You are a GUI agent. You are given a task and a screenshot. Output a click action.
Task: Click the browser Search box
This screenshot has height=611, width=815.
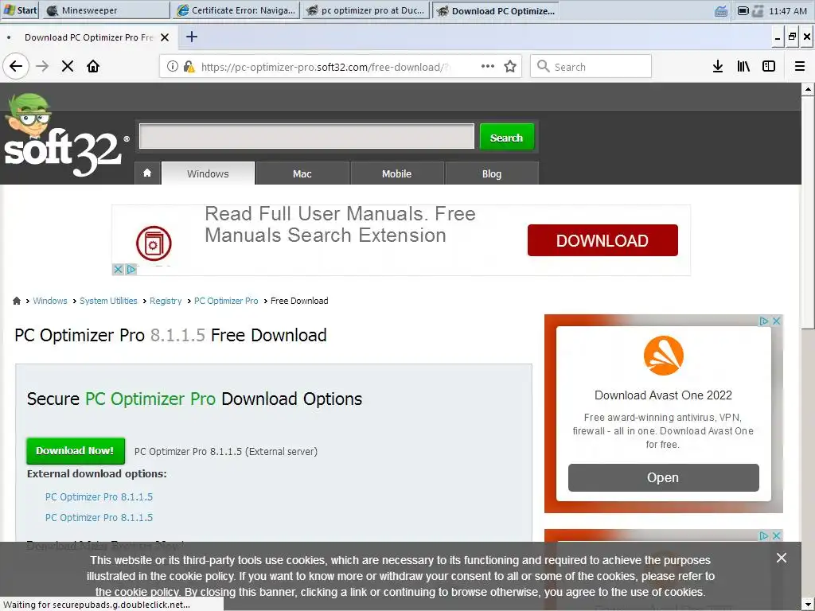pyautogui.click(x=591, y=67)
